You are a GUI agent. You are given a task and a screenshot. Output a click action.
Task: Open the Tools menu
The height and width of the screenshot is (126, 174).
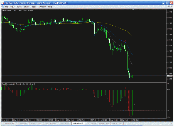point(34,7)
